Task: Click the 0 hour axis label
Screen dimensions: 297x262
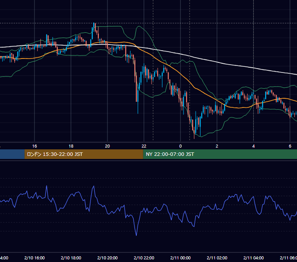Action: pyautogui.click(x=180, y=146)
